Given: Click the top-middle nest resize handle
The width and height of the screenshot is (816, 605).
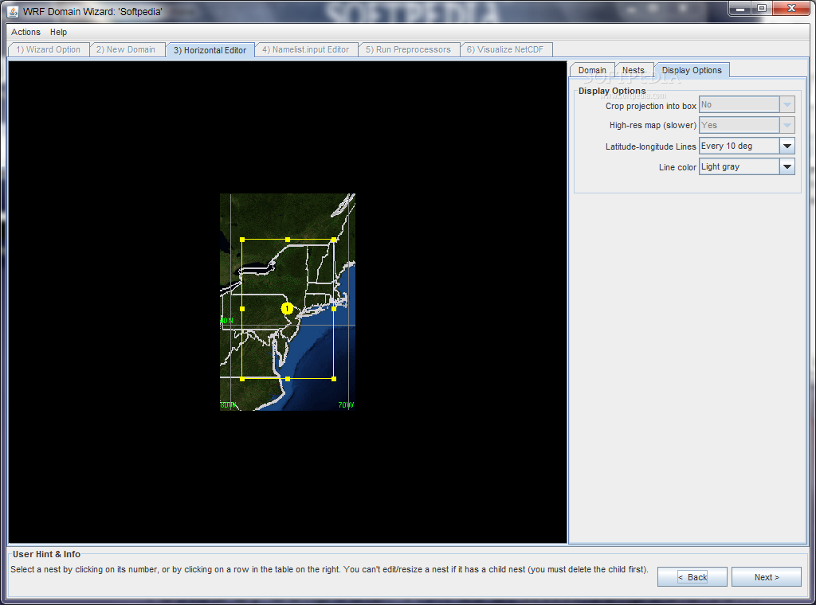Looking at the screenshot, I should 288,240.
